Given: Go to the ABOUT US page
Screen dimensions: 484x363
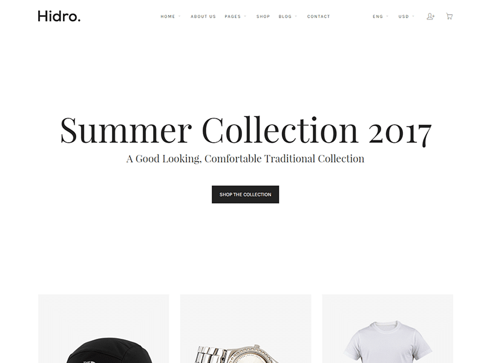Looking at the screenshot, I should pyautogui.click(x=203, y=16).
